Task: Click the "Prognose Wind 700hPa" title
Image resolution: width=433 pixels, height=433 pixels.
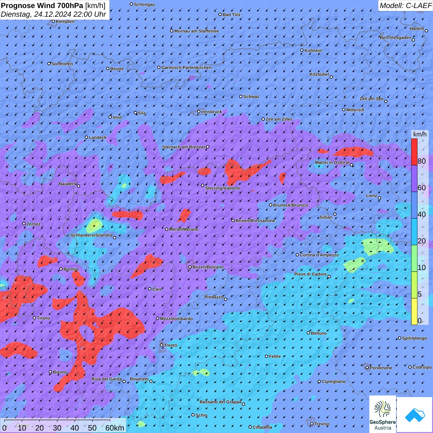Action: point(42,5)
